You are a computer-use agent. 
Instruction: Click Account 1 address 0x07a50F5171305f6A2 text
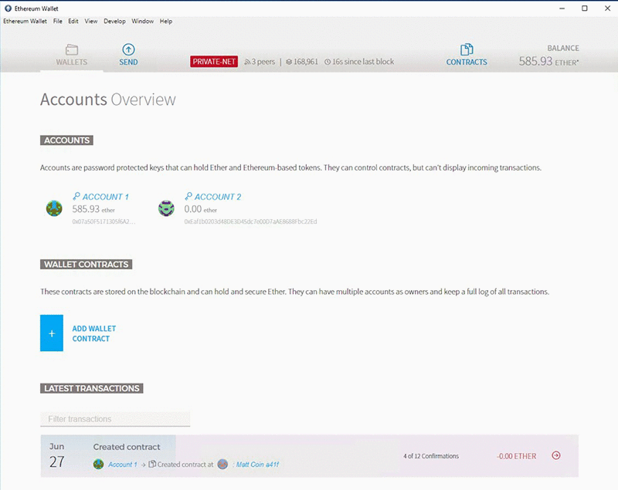point(104,221)
